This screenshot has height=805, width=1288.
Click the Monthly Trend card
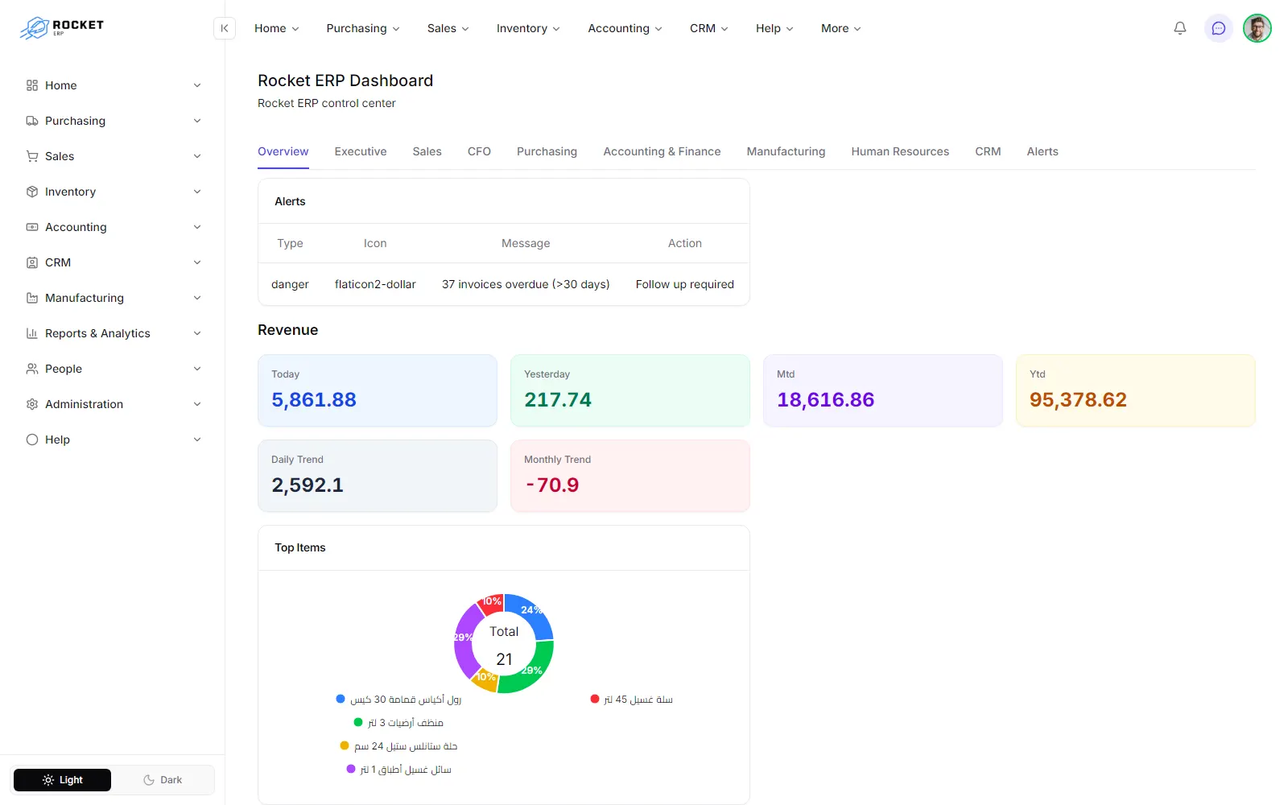[x=630, y=476]
